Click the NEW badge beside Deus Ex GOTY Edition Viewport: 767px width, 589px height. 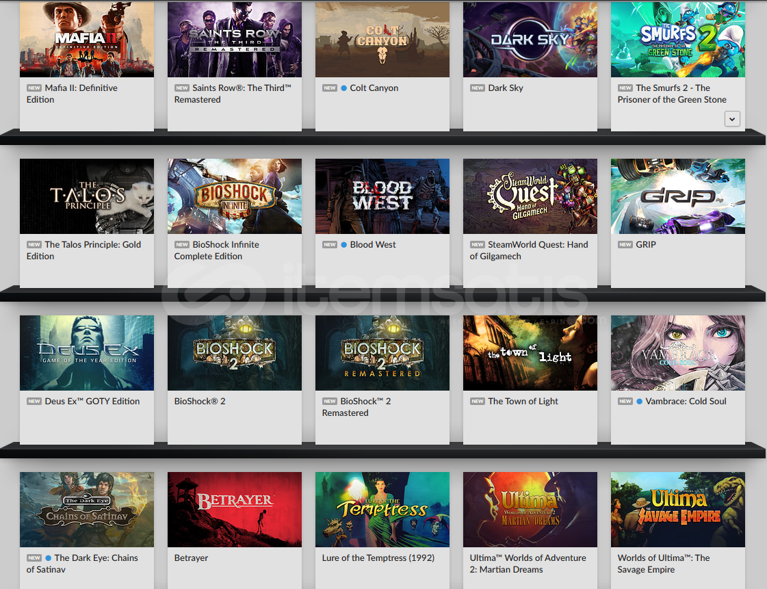34,401
